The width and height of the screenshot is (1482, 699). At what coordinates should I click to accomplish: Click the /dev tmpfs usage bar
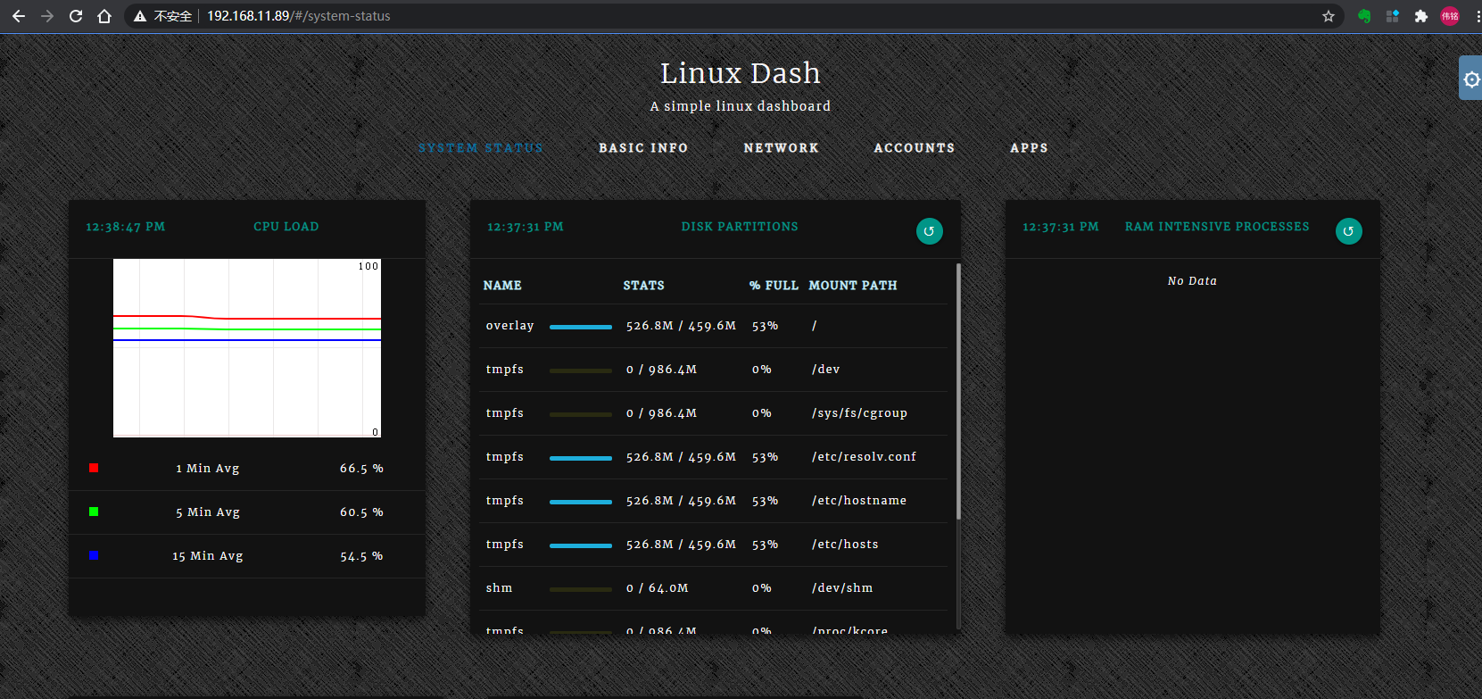point(581,370)
